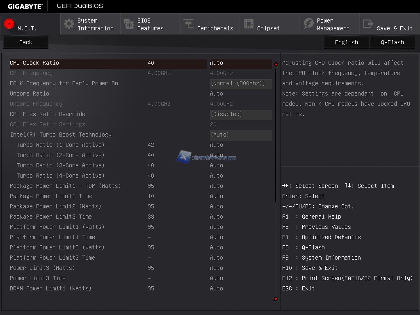Open the CPU Flex Ratio Override dropdown

[241, 114]
